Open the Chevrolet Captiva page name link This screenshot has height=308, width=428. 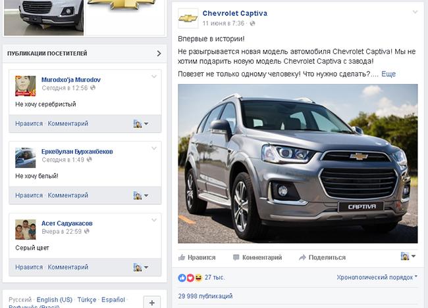click(235, 13)
